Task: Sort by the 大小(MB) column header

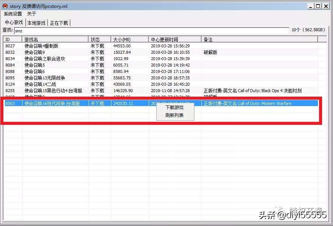Action: [x=121, y=39]
